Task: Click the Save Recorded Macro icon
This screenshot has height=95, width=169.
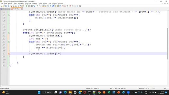Action: pos(80,6)
